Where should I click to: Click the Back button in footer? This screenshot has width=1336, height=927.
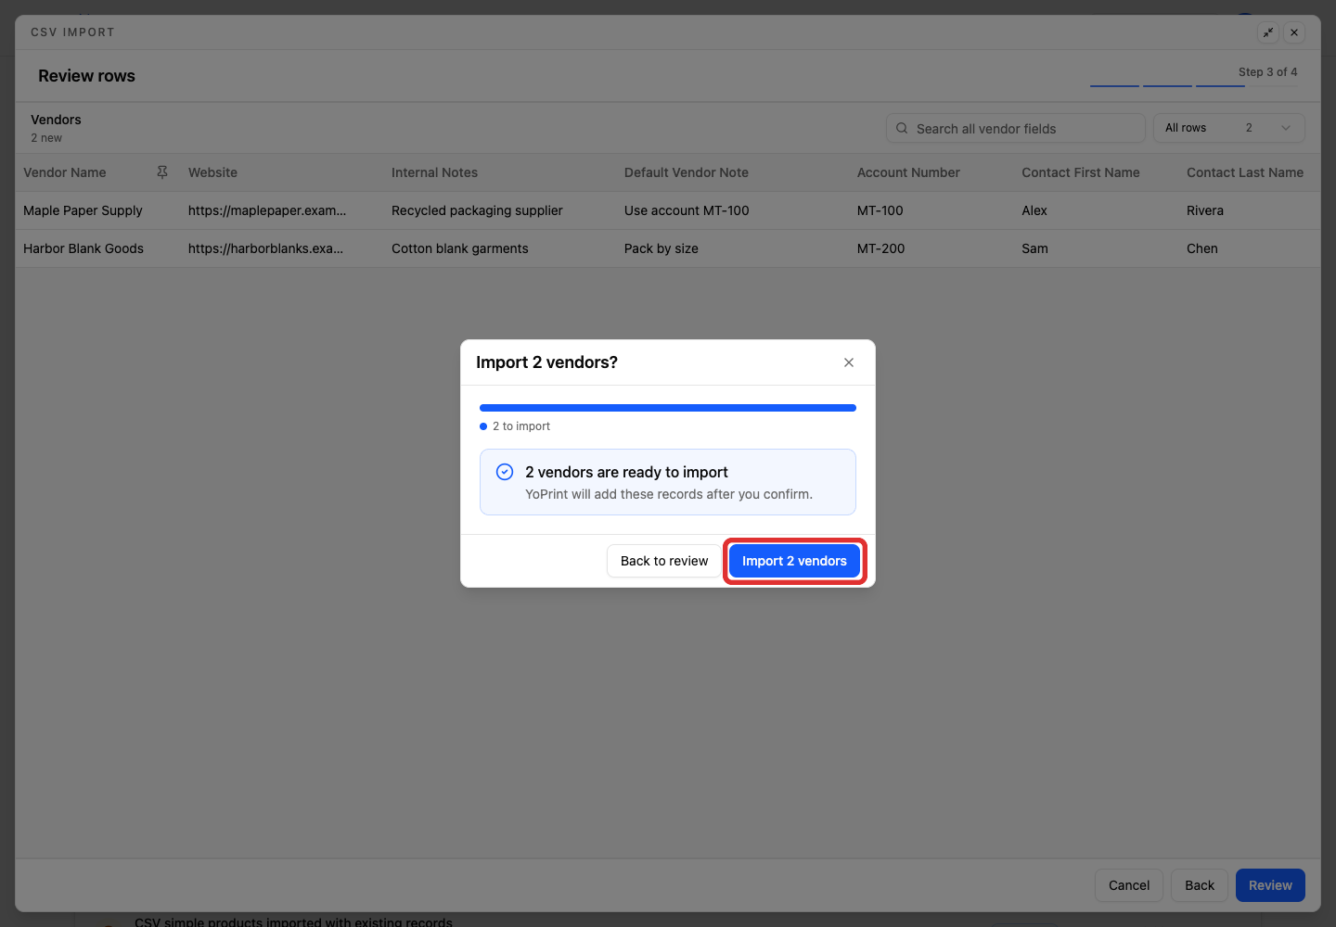click(x=1200, y=885)
